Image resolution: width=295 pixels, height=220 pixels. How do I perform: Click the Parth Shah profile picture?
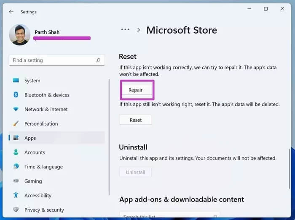pyautogui.click(x=19, y=35)
